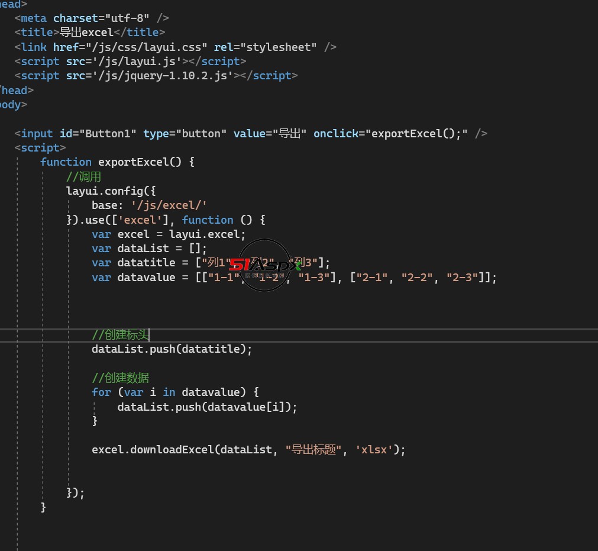Click the type="button" attribute

(x=185, y=134)
